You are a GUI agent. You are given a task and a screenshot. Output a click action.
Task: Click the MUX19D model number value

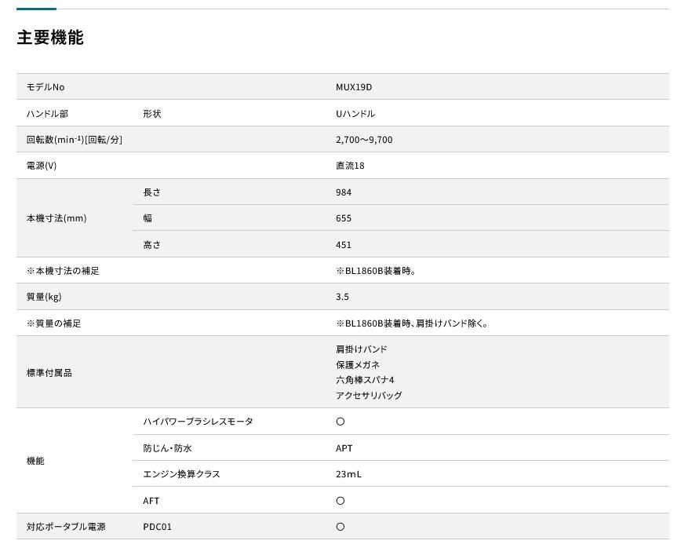click(x=354, y=87)
